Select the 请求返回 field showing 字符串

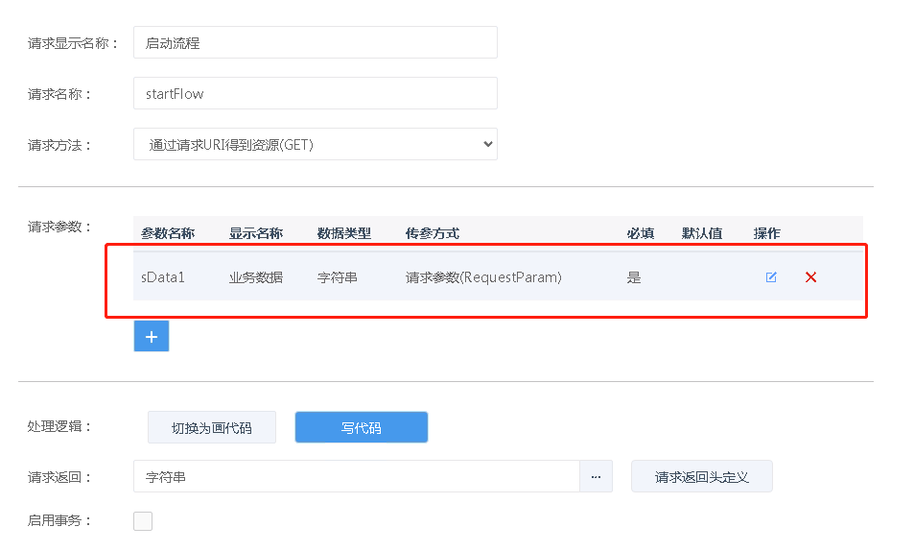point(356,476)
